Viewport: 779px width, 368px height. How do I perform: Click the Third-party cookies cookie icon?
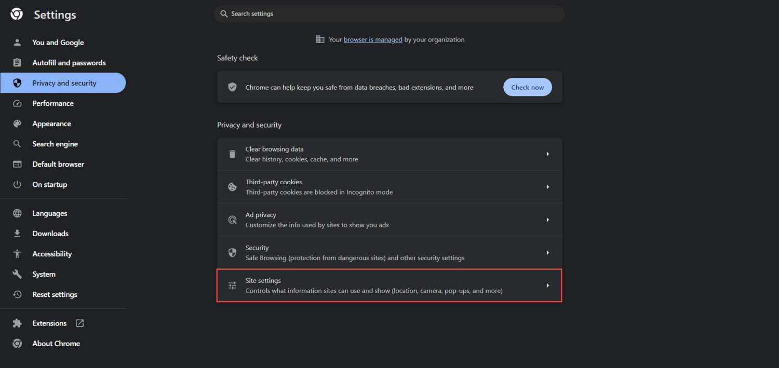pos(232,187)
